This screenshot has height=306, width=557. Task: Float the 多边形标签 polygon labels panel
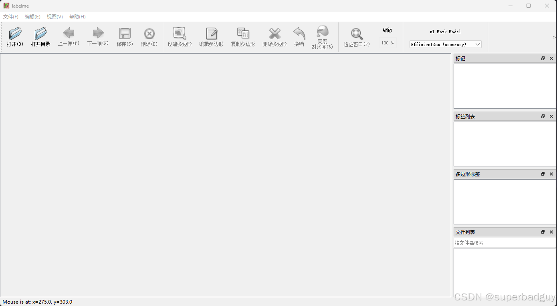point(543,174)
